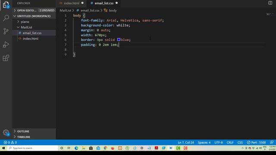Click MailList in the breadcrumb
Screen dimensions: 276x155
click(x=65, y=10)
